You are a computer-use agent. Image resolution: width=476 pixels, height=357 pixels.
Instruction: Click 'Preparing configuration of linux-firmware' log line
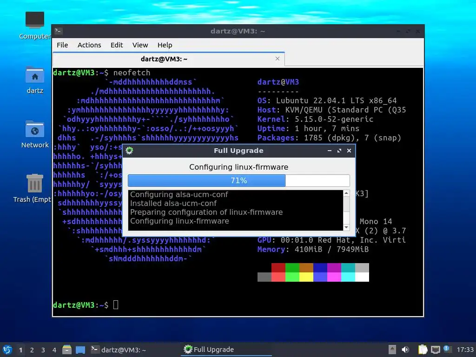[206, 212]
